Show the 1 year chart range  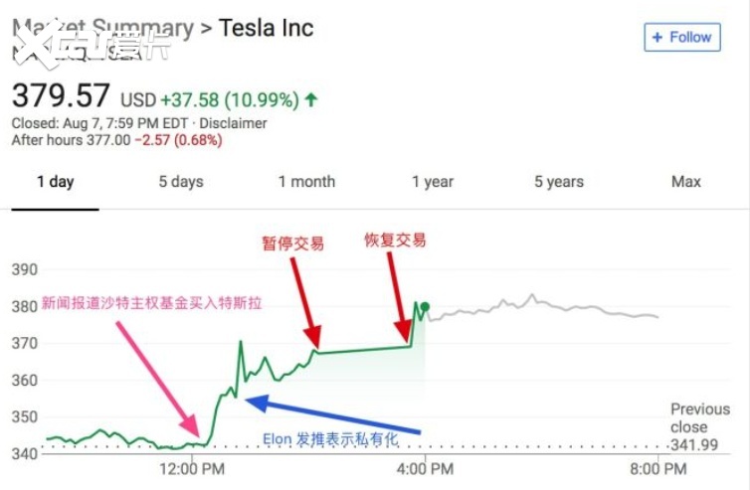coord(433,182)
